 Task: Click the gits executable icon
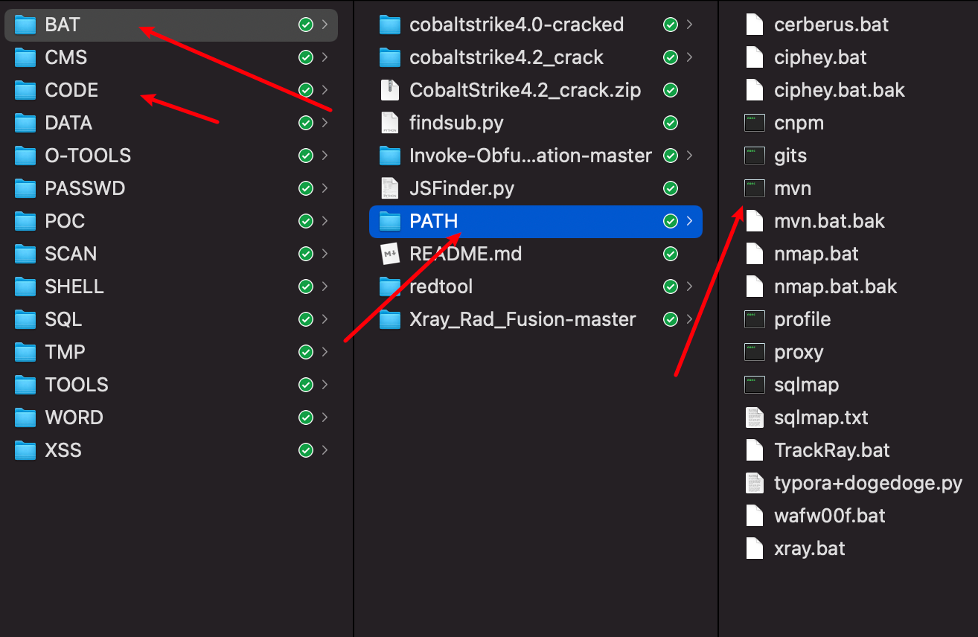[755, 156]
